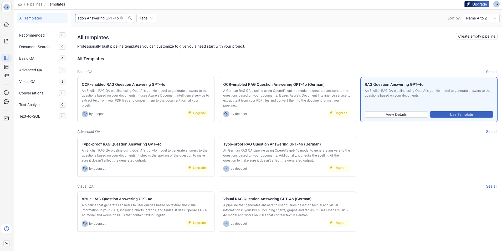The image size is (502, 251).
Task: Open the Sort by Name A to Z dropdown
Action: pos(481,18)
